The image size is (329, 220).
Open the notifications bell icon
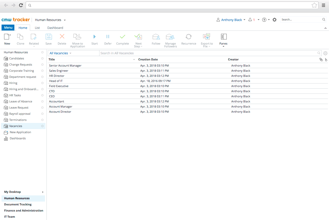pyautogui.click(x=250, y=20)
